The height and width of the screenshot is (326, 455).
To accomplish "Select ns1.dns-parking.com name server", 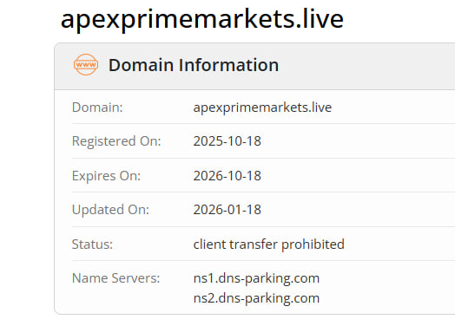I will click(256, 278).
